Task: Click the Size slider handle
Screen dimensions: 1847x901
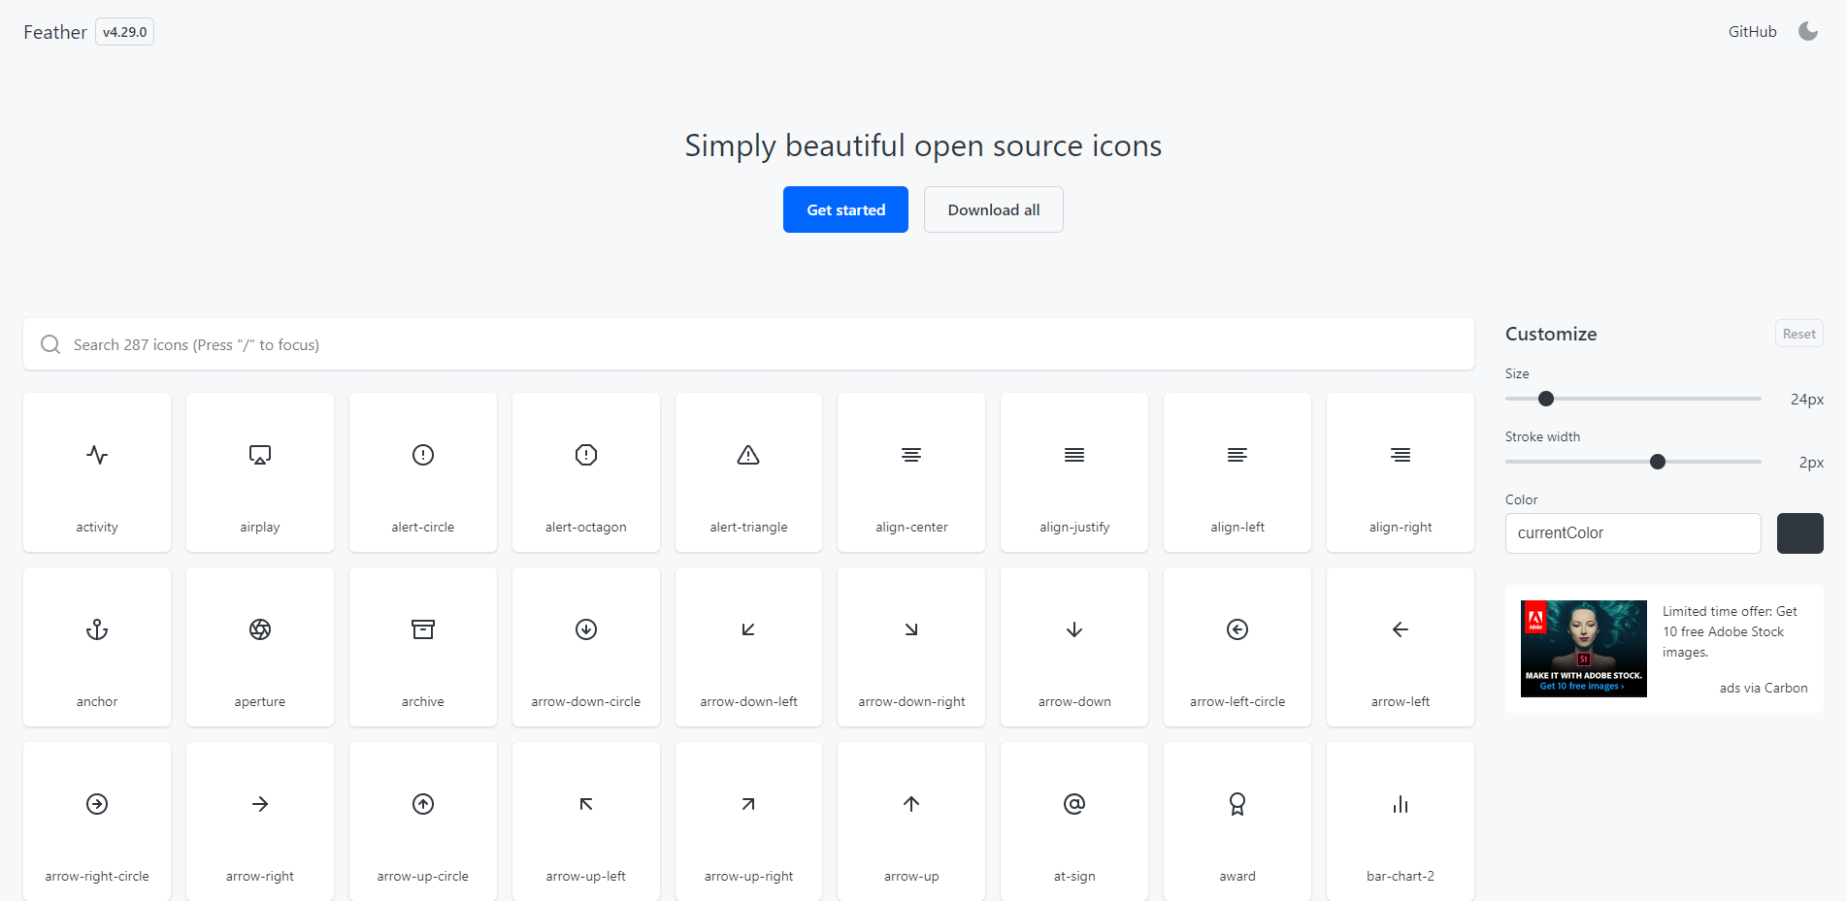Action: 1546,399
